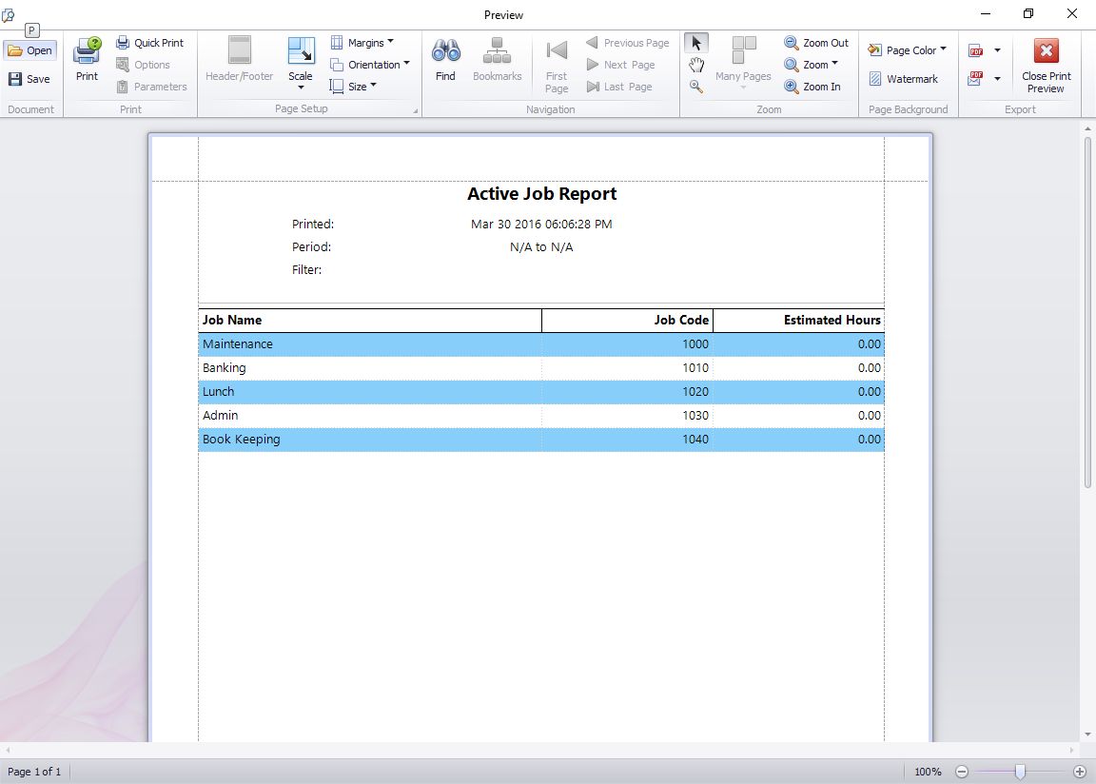The height and width of the screenshot is (784, 1096).
Task: Expand the Page Color dropdown
Action: click(908, 50)
